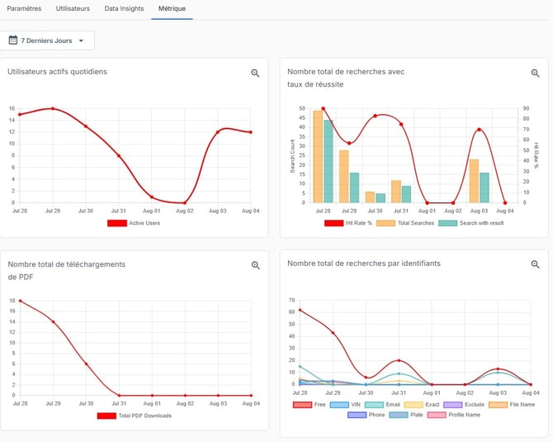Click the calendar icon in date filter

pos(13,40)
